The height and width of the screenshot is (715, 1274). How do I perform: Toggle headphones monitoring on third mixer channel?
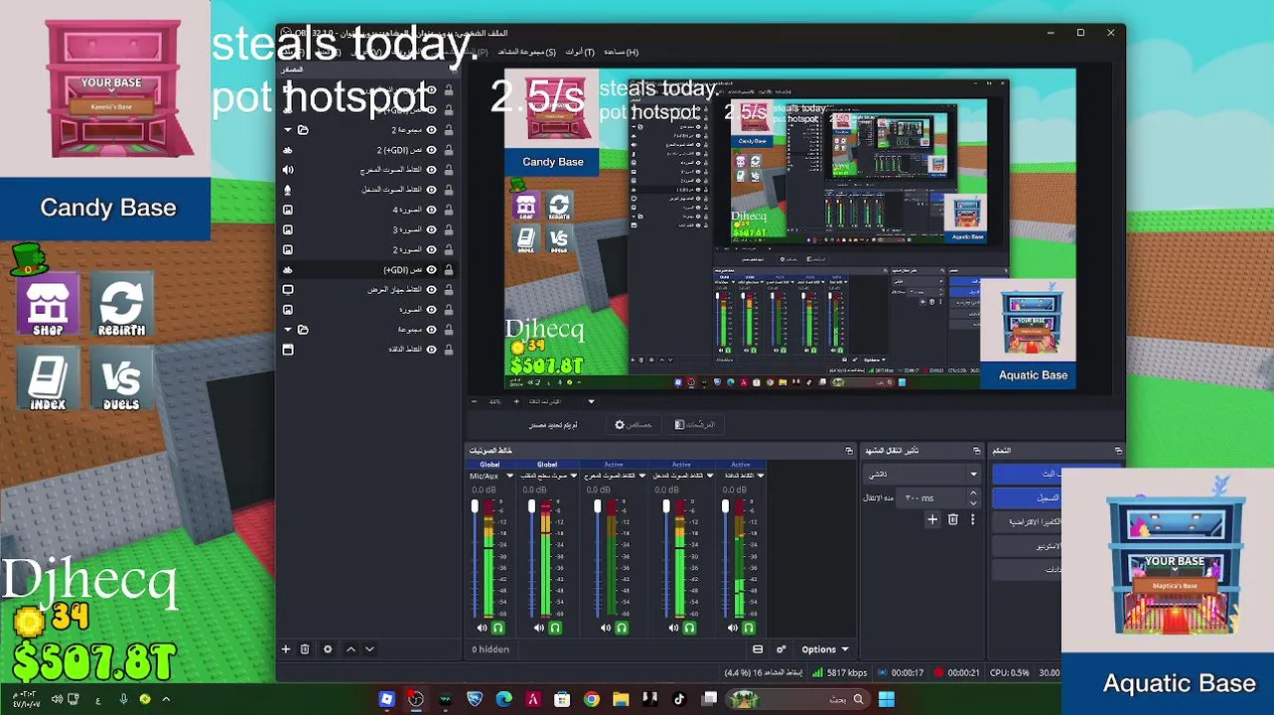(622, 628)
